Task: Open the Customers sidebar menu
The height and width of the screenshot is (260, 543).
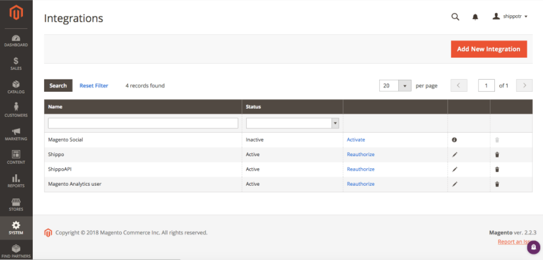Action: (x=16, y=110)
